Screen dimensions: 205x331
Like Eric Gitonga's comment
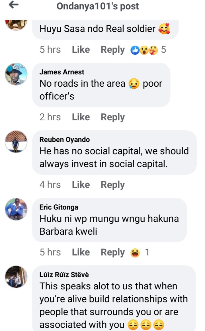[x=81, y=252]
